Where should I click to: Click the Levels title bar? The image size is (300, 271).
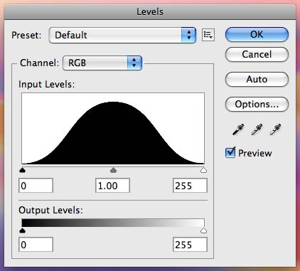pyautogui.click(x=150, y=11)
